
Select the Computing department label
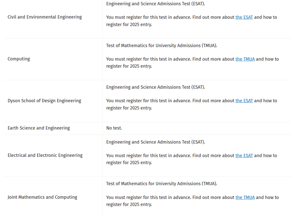point(19,59)
